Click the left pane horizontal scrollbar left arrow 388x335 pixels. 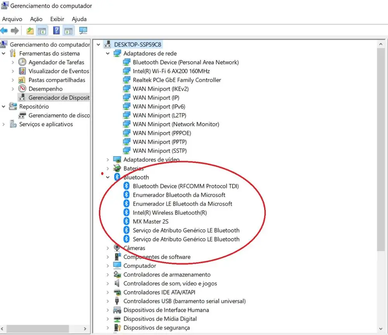(2, 329)
